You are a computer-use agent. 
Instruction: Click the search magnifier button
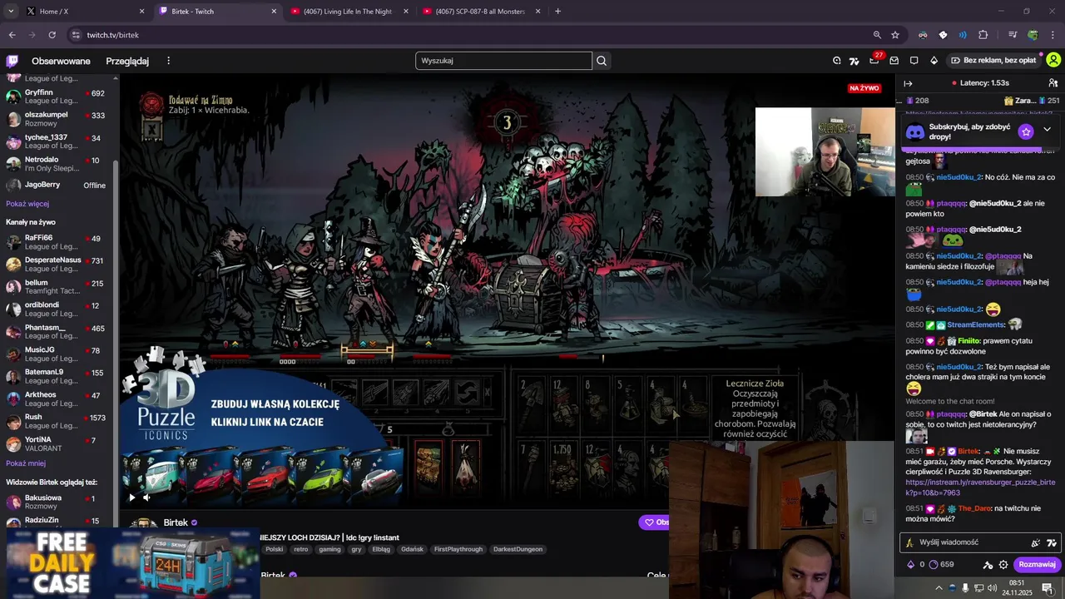602,61
